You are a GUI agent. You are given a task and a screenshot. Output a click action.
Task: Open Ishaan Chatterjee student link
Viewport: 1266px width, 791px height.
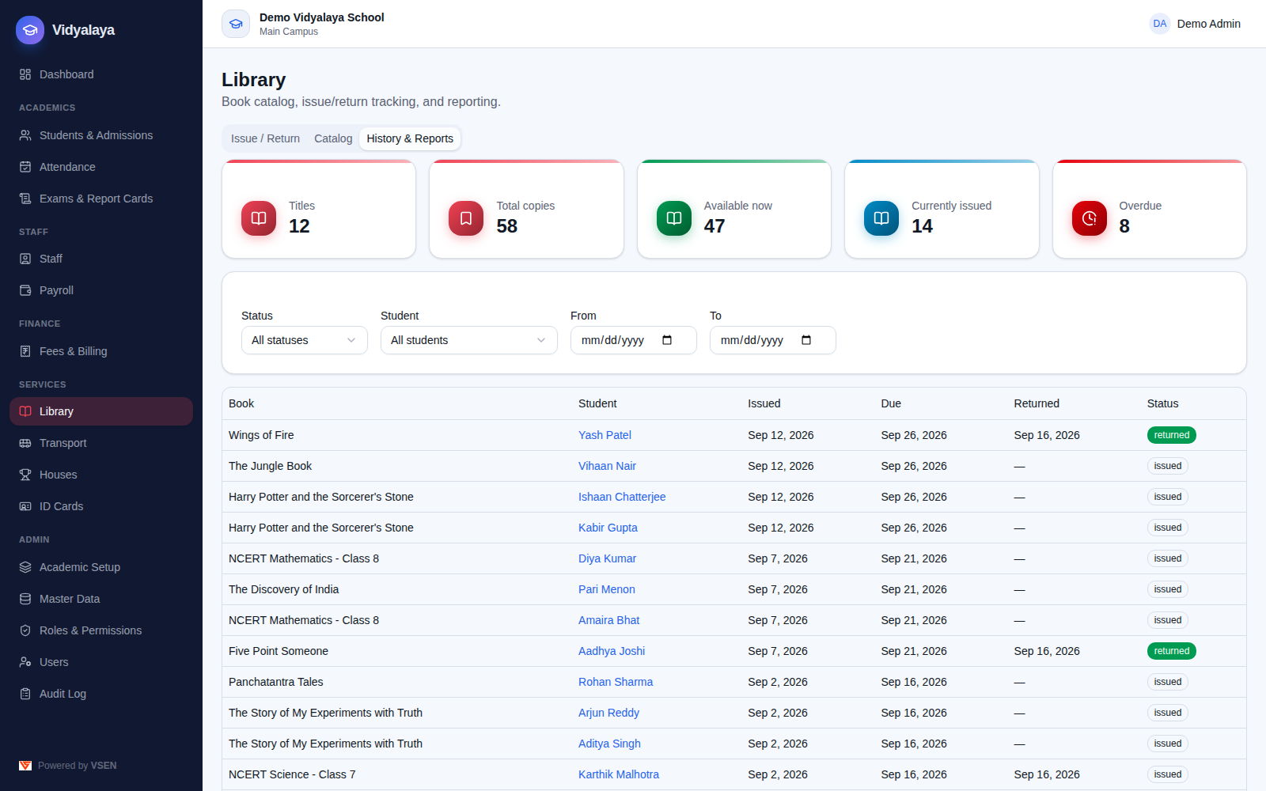tap(622, 497)
